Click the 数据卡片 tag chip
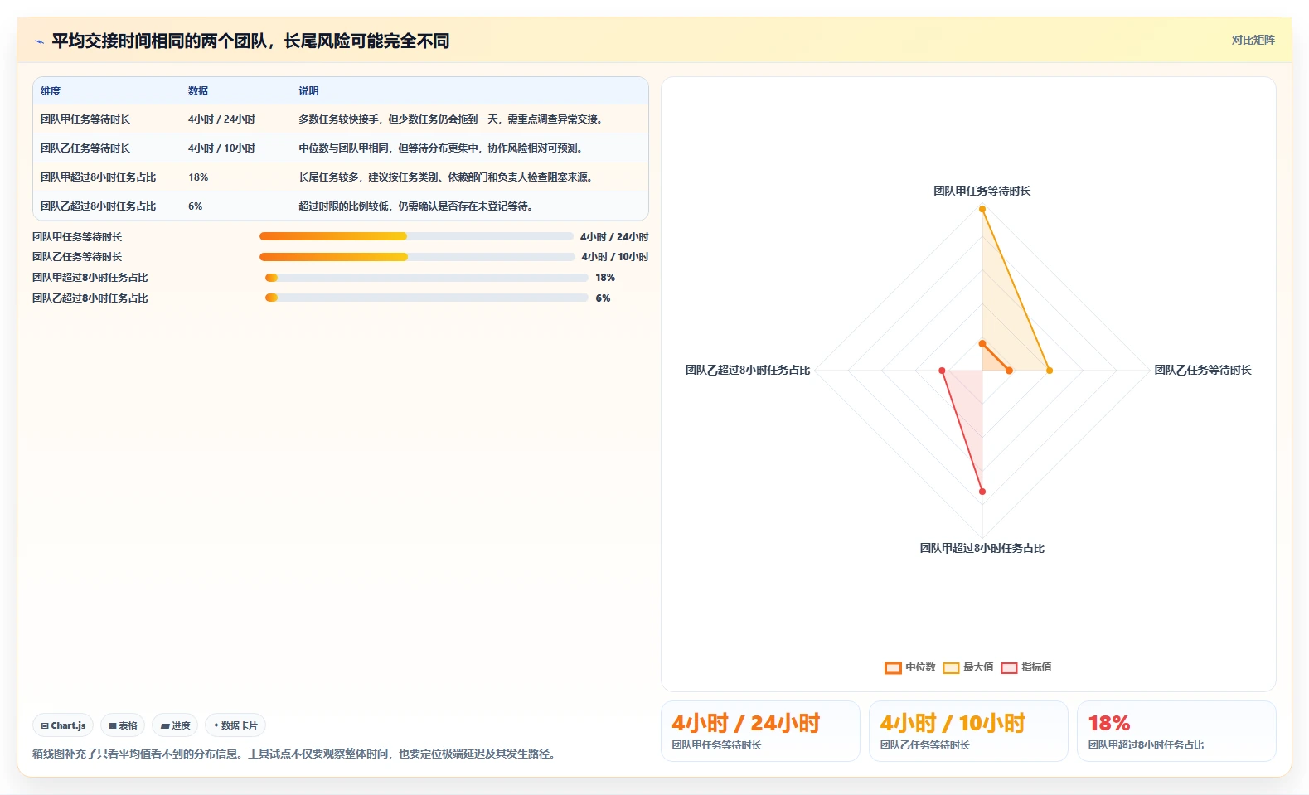The height and width of the screenshot is (795, 1309). click(235, 725)
